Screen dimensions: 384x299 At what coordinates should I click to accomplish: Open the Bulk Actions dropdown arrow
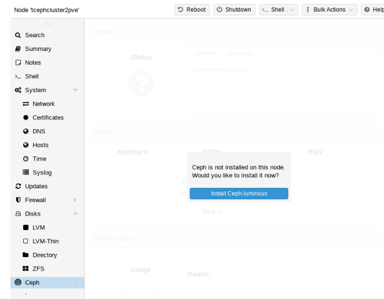[x=351, y=10]
